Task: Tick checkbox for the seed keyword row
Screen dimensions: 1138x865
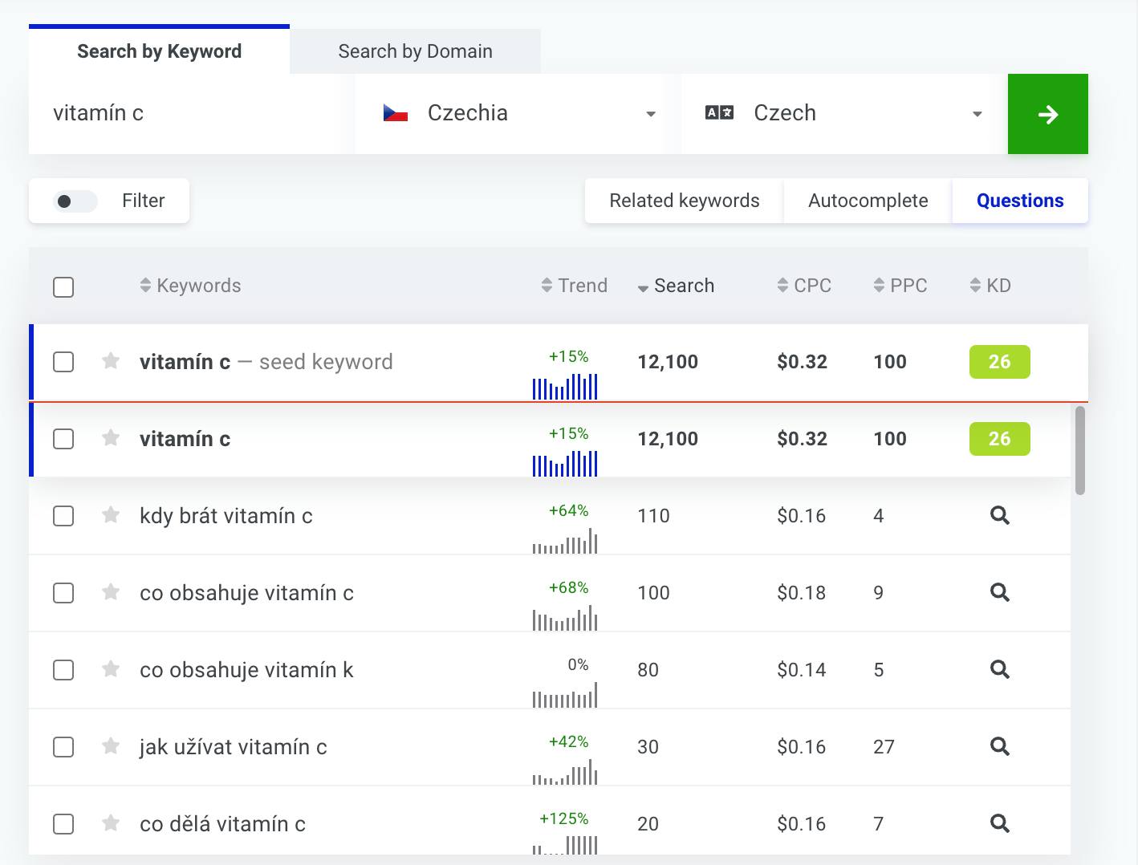Action: 63,362
